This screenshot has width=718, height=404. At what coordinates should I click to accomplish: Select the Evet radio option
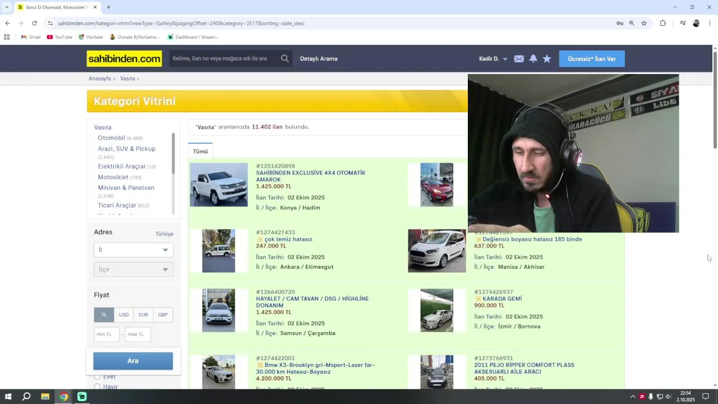97,377
